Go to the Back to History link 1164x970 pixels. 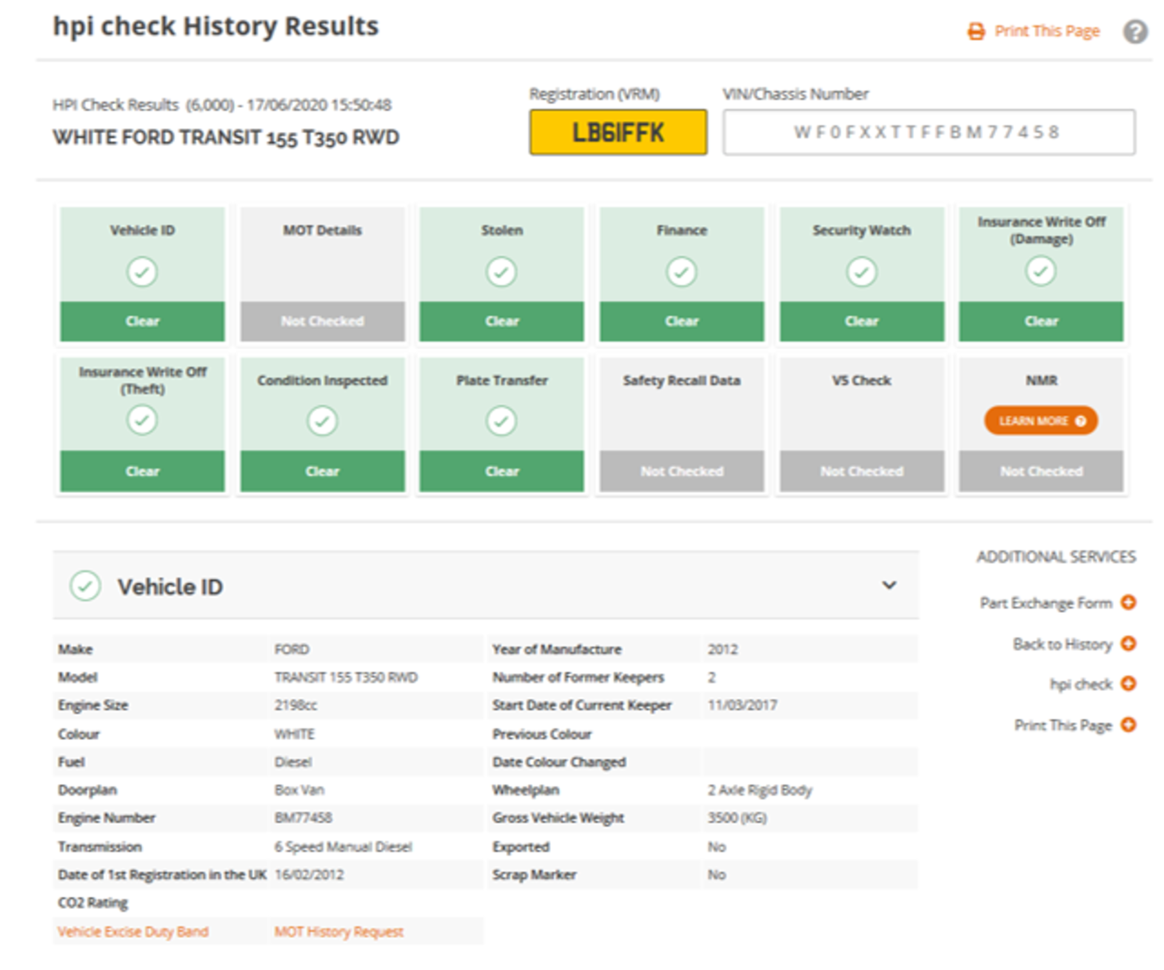tap(1063, 644)
